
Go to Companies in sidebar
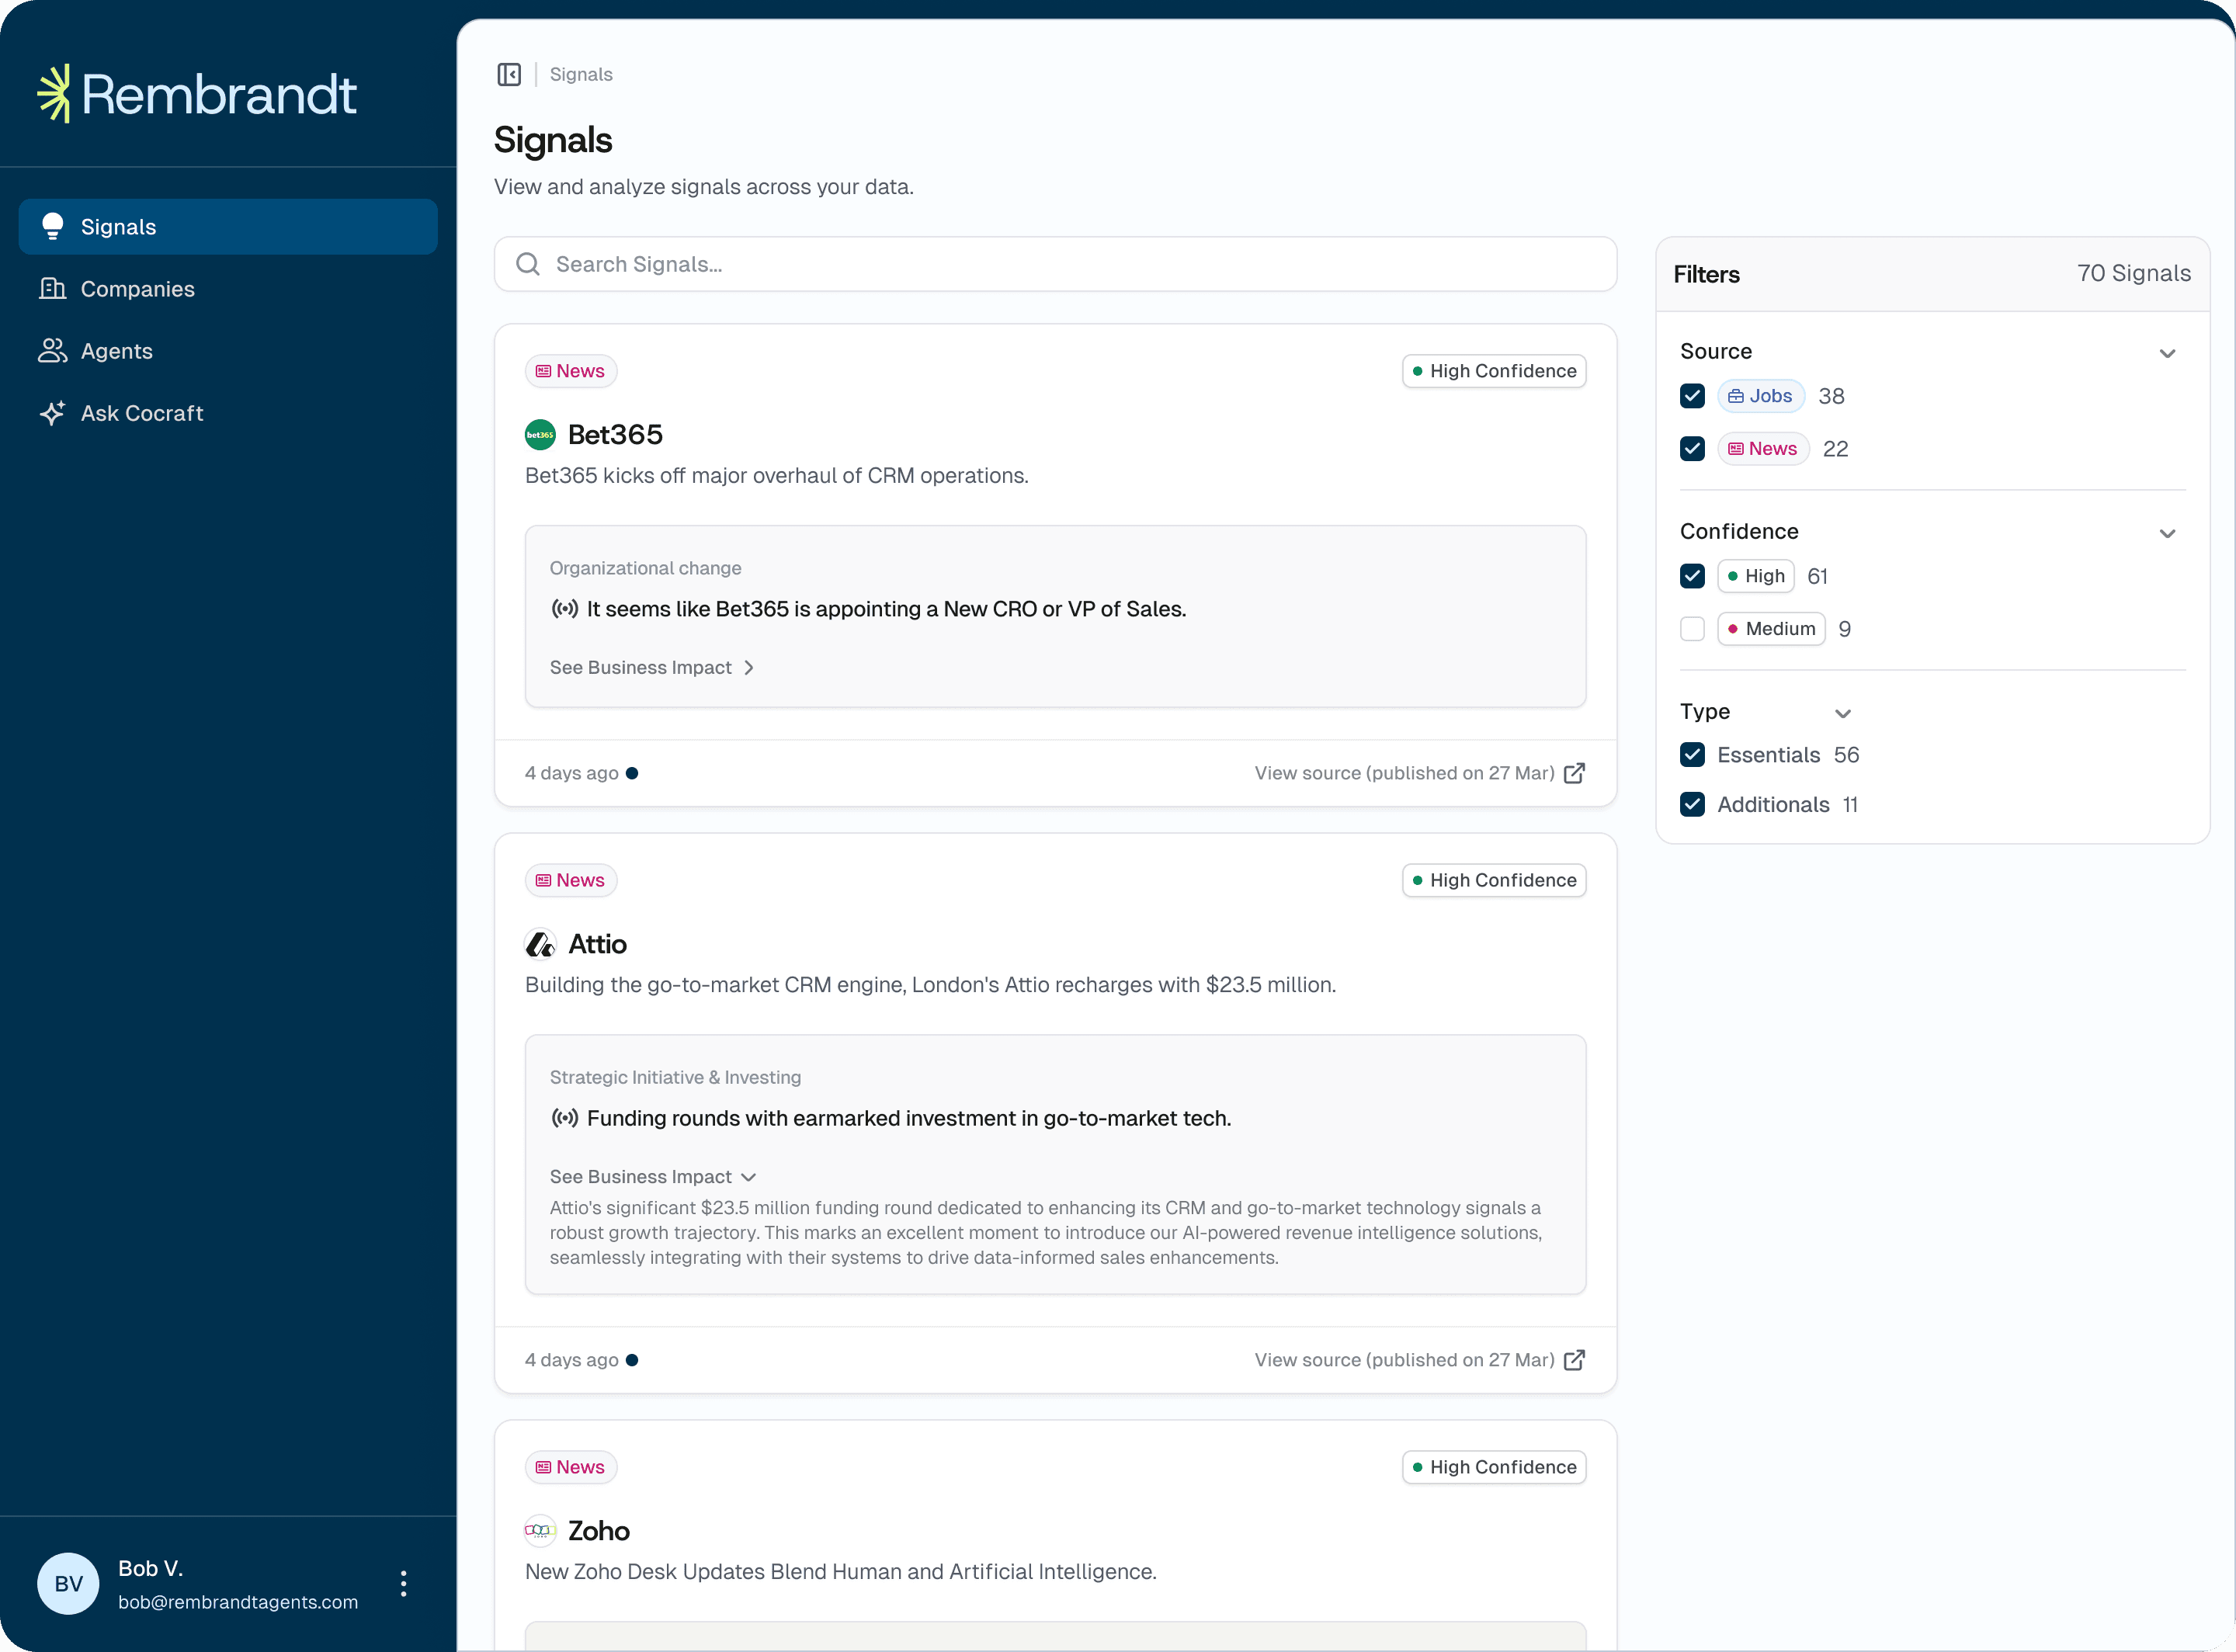228,289
